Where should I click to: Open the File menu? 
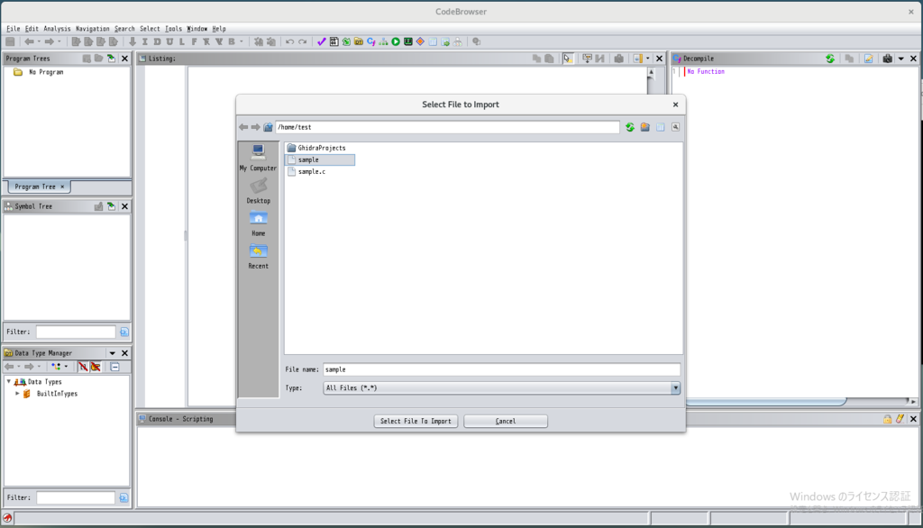pos(13,28)
